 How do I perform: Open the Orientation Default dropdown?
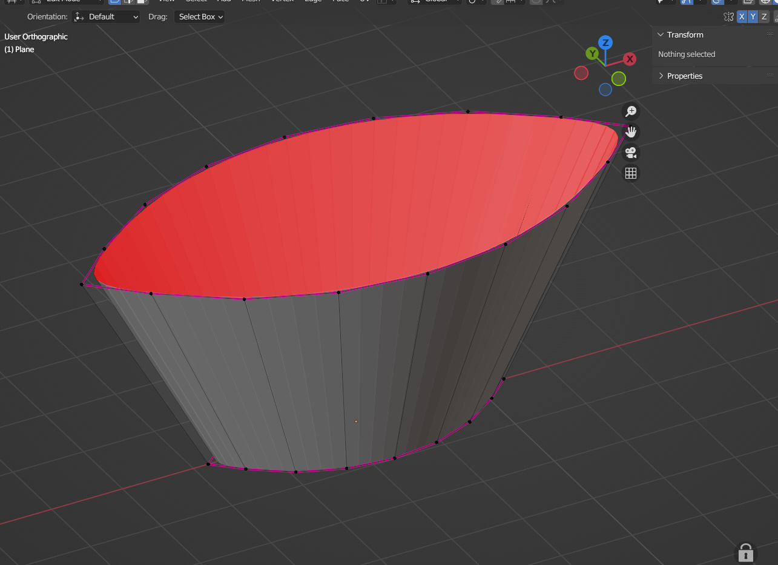[x=106, y=16]
